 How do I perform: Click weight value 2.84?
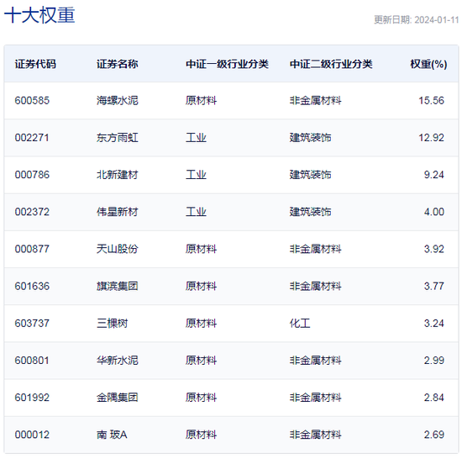(x=433, y=398)
